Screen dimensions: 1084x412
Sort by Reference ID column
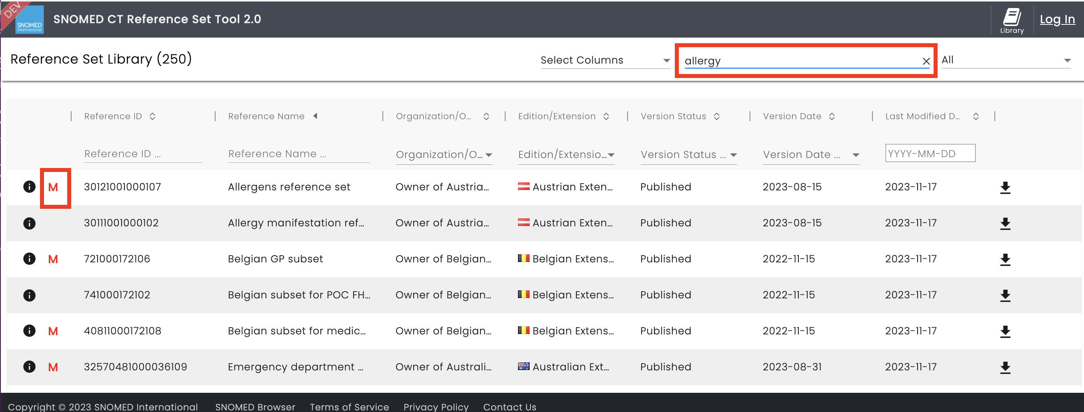(152, 116)
